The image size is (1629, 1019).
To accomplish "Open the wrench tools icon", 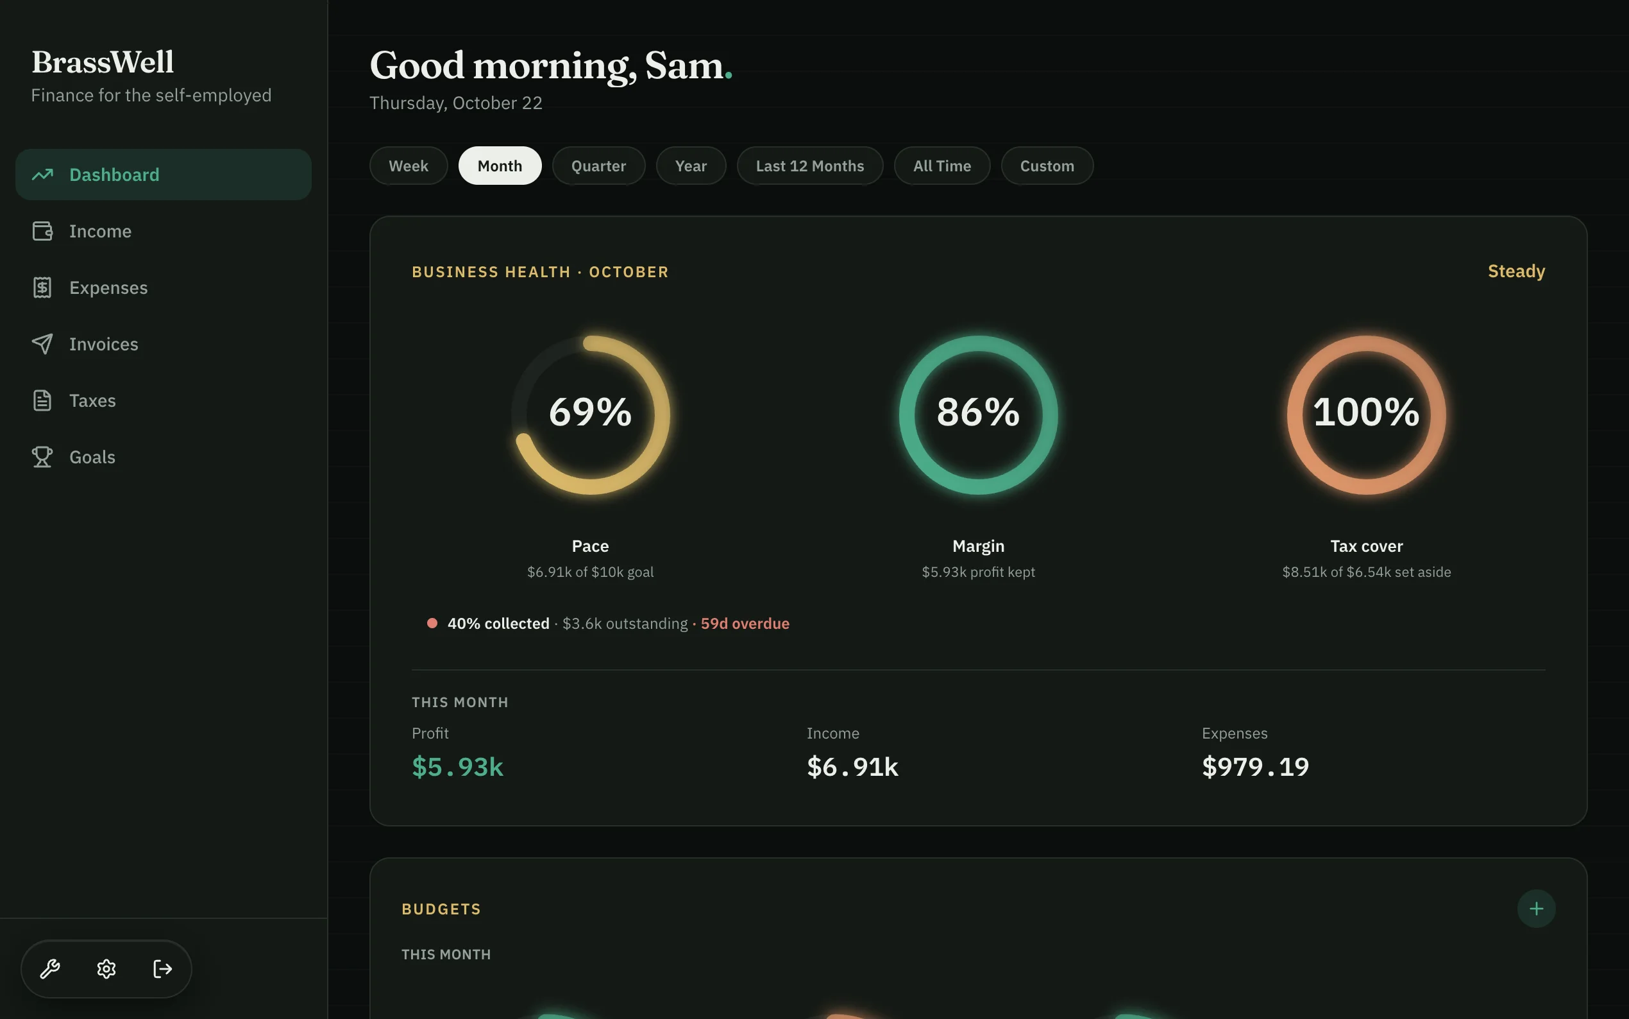I will 50,969.
